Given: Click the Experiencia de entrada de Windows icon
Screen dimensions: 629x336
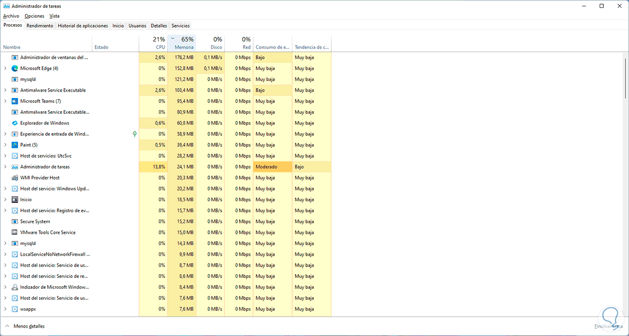Looking at the screenshot, I should point(15,134).
